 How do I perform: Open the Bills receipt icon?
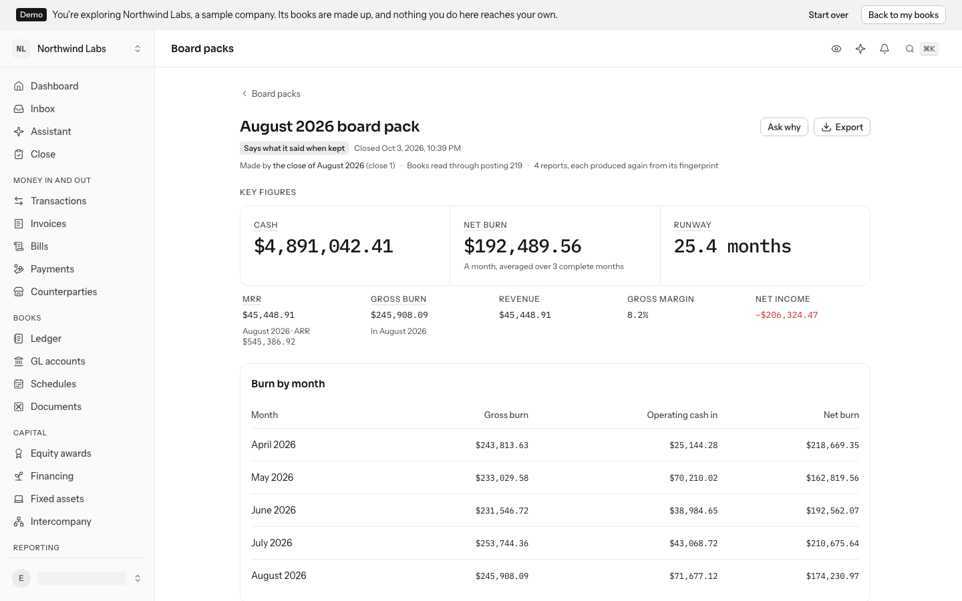(x=19, y=246)
